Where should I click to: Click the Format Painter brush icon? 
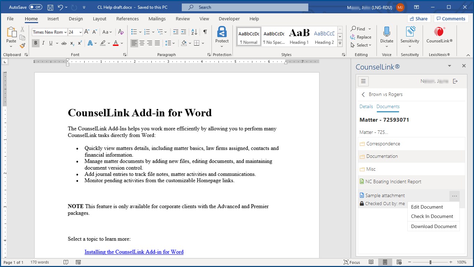(22, 46)
